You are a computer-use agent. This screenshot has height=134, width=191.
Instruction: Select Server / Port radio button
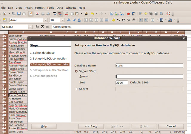[76, 71]
